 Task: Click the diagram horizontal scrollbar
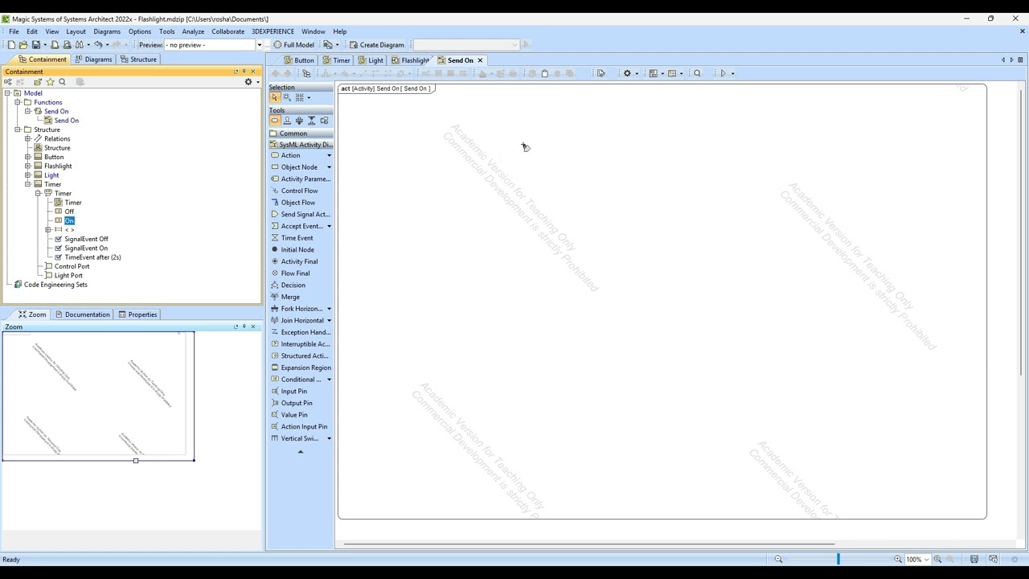(x=589, y=544)
